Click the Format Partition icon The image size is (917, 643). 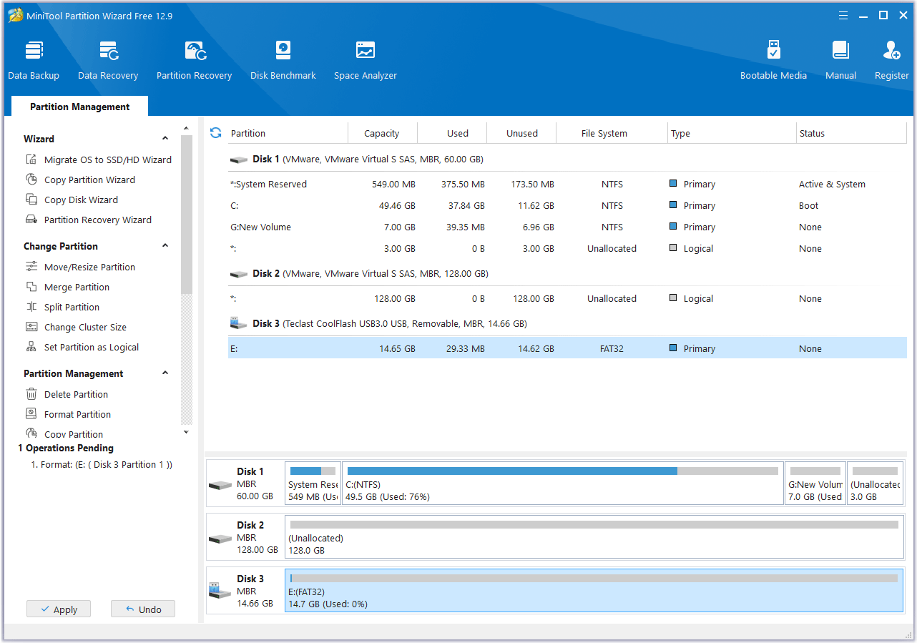pos(31,414)
